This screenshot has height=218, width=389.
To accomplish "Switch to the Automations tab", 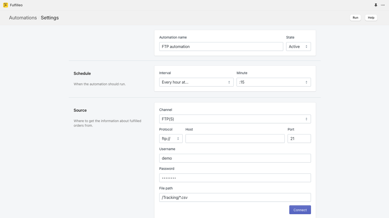I will click(23, 18).
